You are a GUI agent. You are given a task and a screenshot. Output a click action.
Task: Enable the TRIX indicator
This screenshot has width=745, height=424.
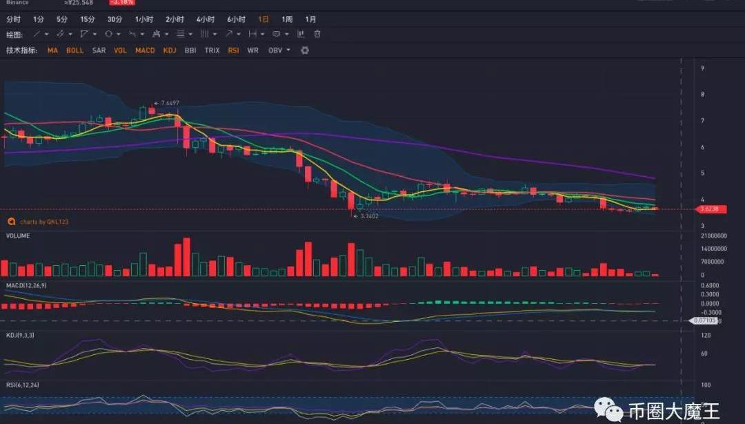click(x=212, y=50)
